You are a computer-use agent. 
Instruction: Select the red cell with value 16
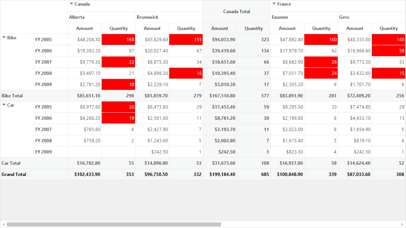click(186, 73)
